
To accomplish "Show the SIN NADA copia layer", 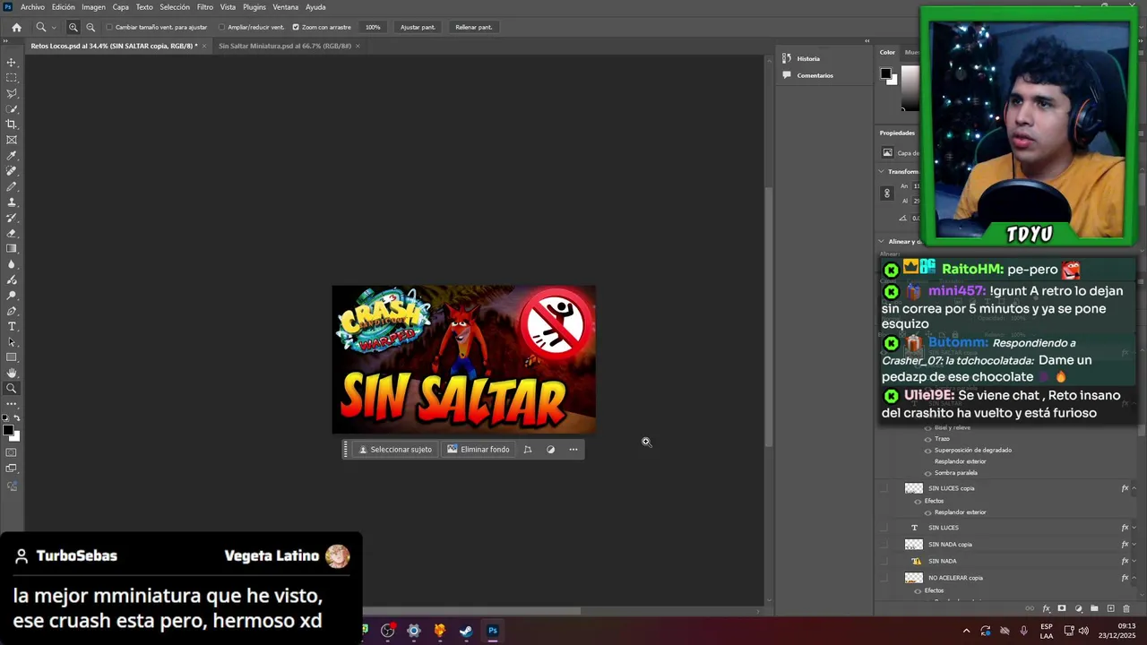I will [884, 544].
